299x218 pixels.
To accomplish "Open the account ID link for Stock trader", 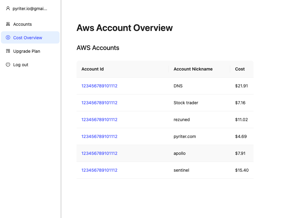I will click(x=99, y=103).
